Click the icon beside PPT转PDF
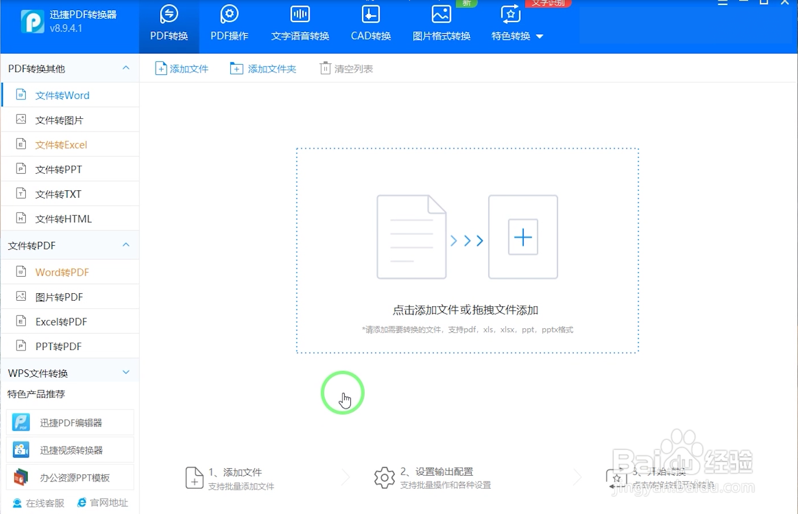 [21, 345]
